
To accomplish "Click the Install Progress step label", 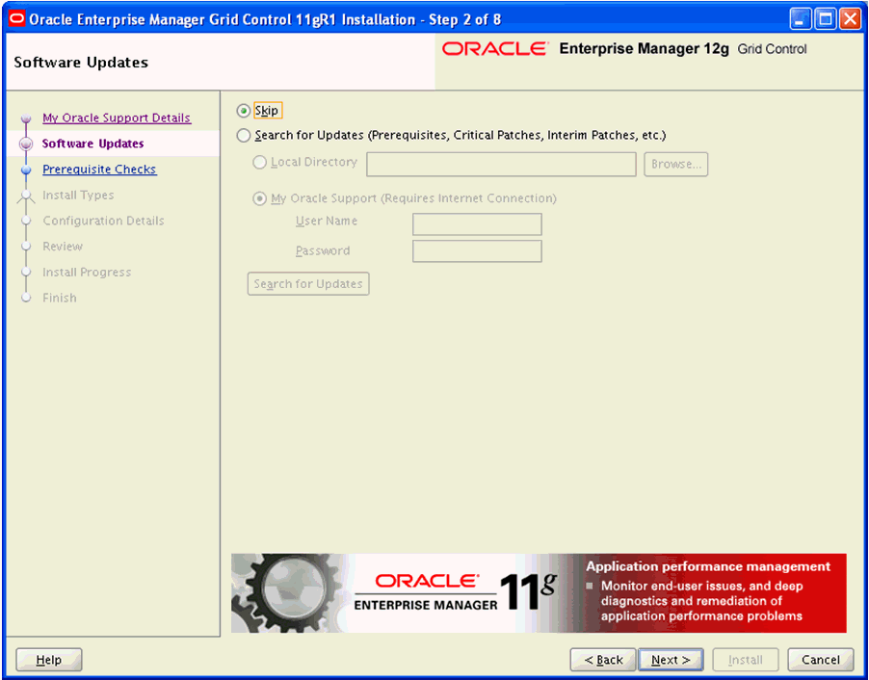I will 87,273.
